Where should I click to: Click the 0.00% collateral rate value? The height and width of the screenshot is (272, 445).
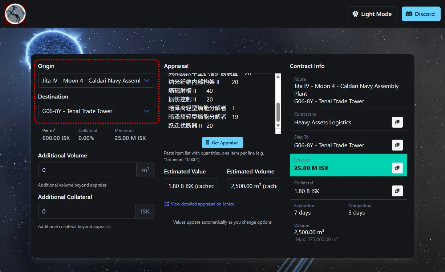coord(86,138)
